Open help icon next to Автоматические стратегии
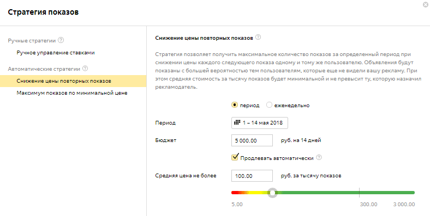Image resolution: width=430 pixels, height=216 pixels. pos(85,69)
